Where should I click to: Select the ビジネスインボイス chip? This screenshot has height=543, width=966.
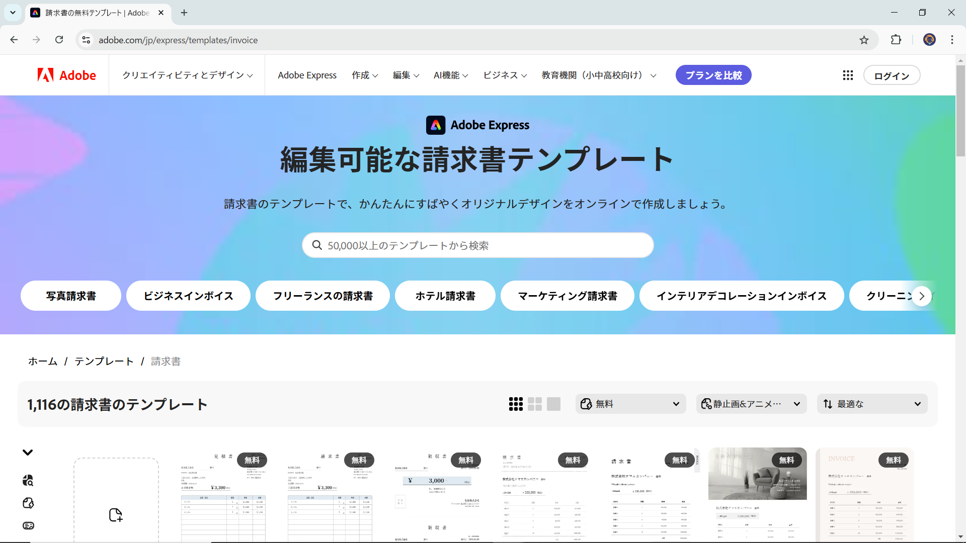188,296
